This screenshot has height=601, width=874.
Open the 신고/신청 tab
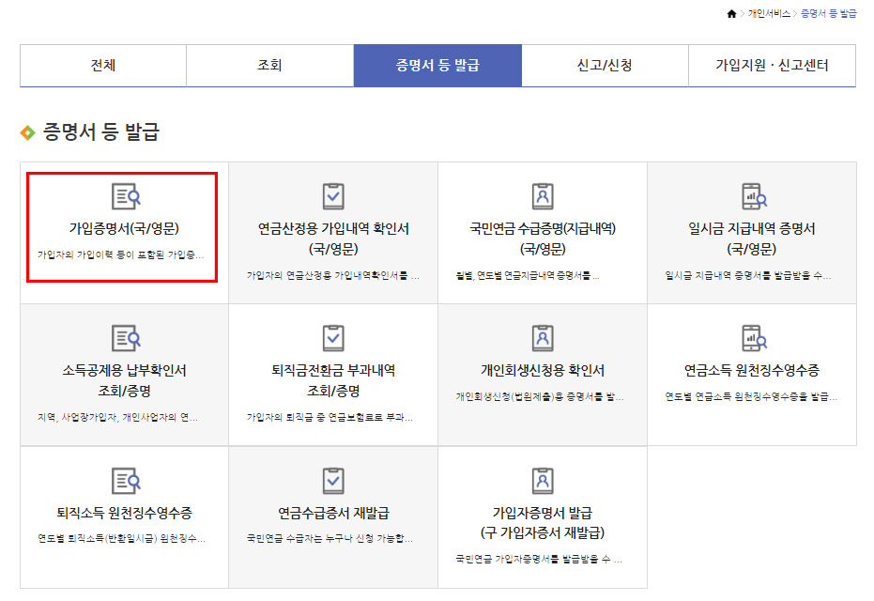point(604,65)
